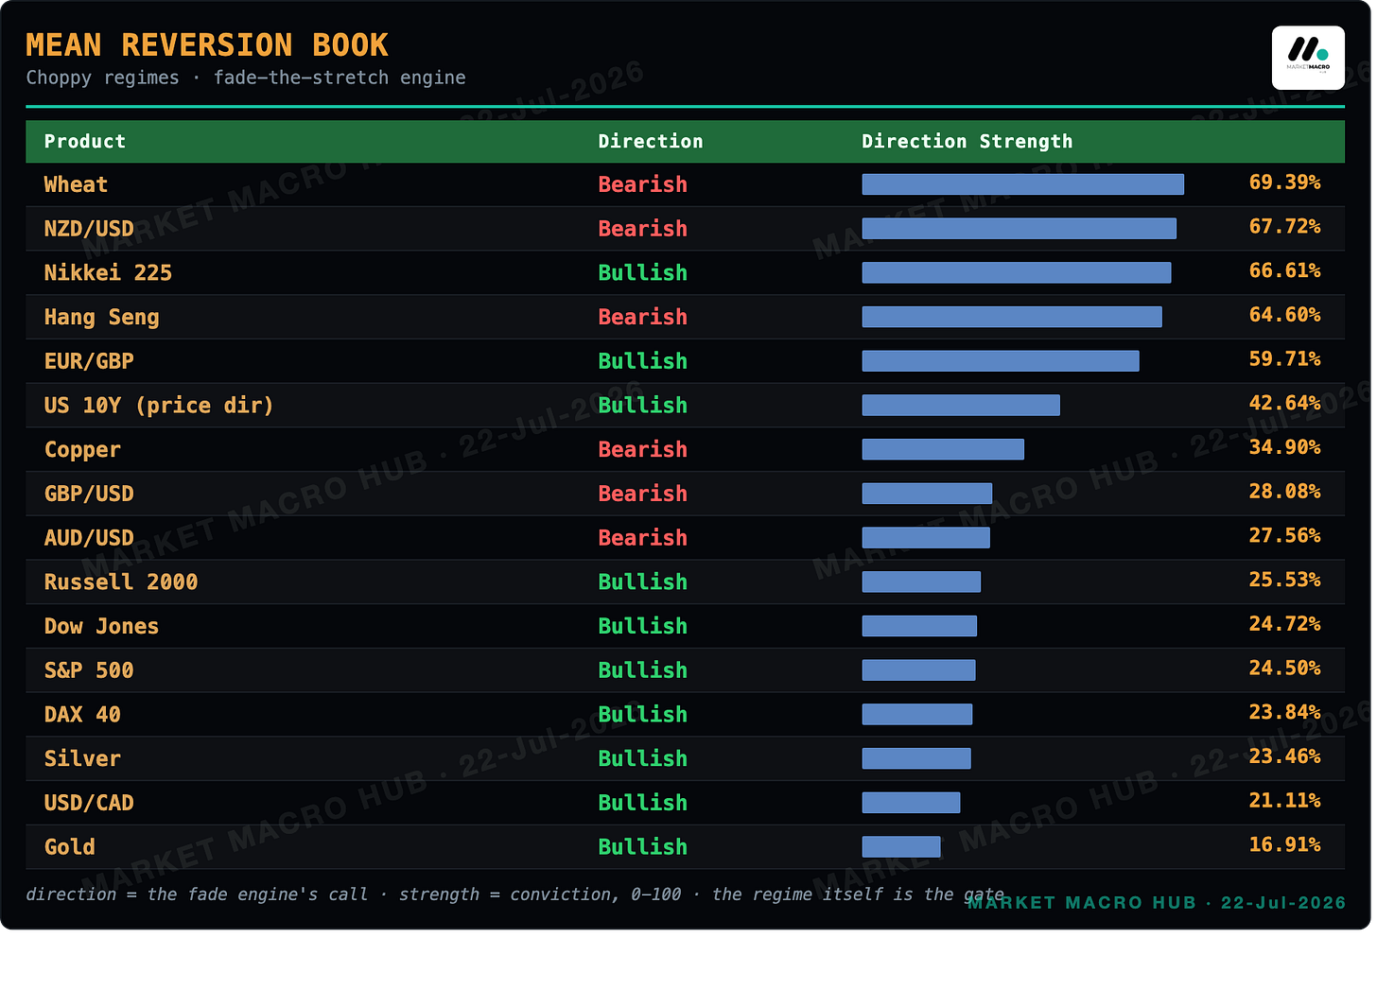The height and width of the screenshot is (990, 1377).
Task: Click the Bullish direction for Nikkei 225
Action: 643,273
